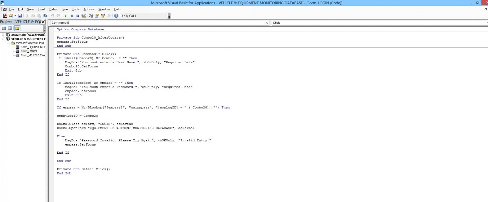
Task: Open the Run menu
Action: 65,9
